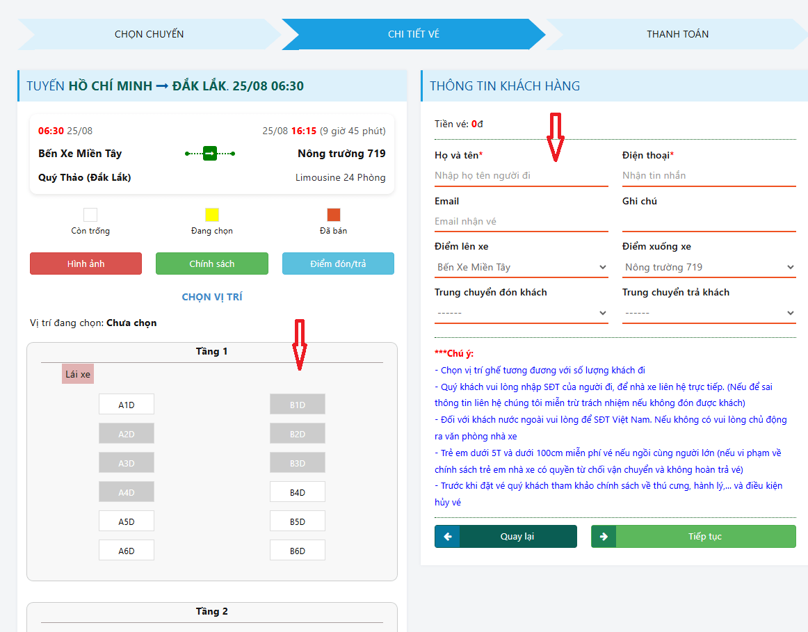Open the Điểm lên xe dropdown

521,267
